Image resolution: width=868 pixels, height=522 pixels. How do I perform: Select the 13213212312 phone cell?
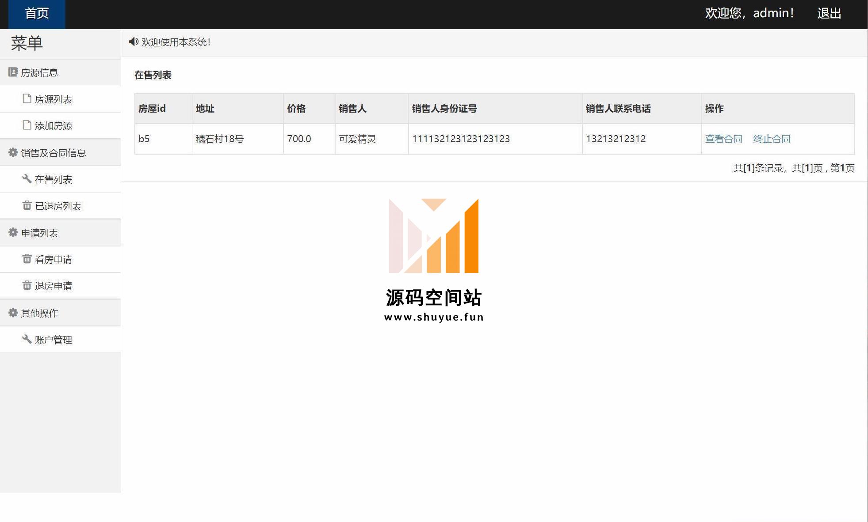(642, 139)
